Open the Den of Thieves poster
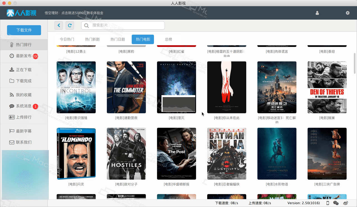This screenshot has height=207, width=357. [x=327, y=87]
